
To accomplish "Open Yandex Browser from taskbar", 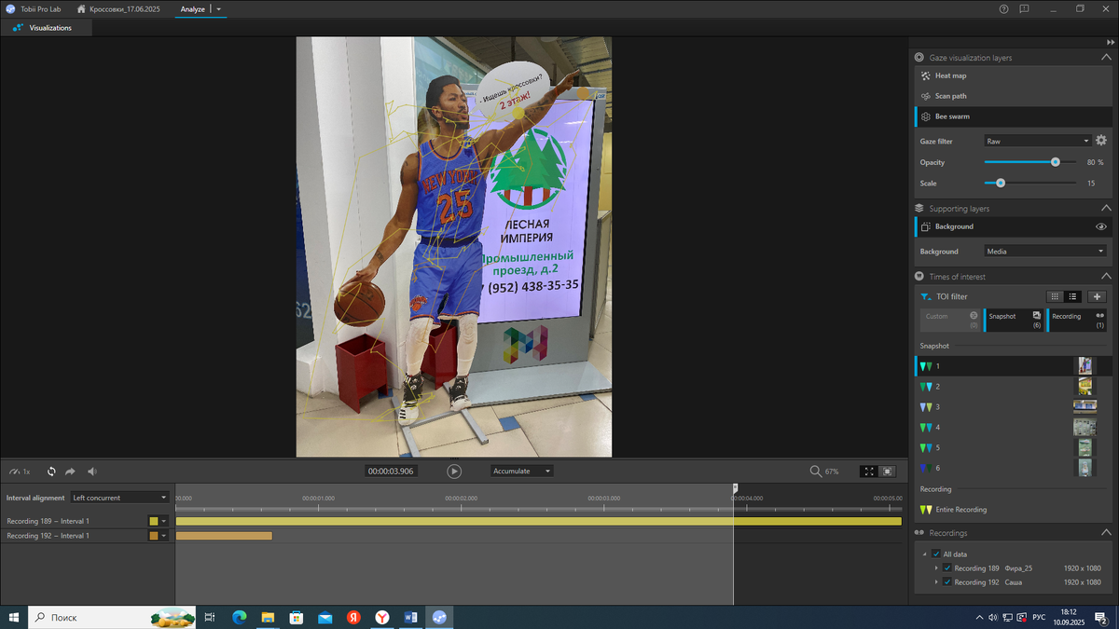I will click(x=382, y=617).
